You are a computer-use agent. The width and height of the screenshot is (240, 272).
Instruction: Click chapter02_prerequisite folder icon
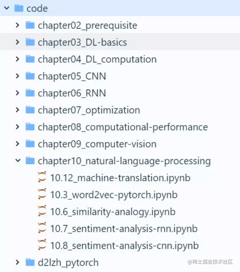[x=30, y=25]
